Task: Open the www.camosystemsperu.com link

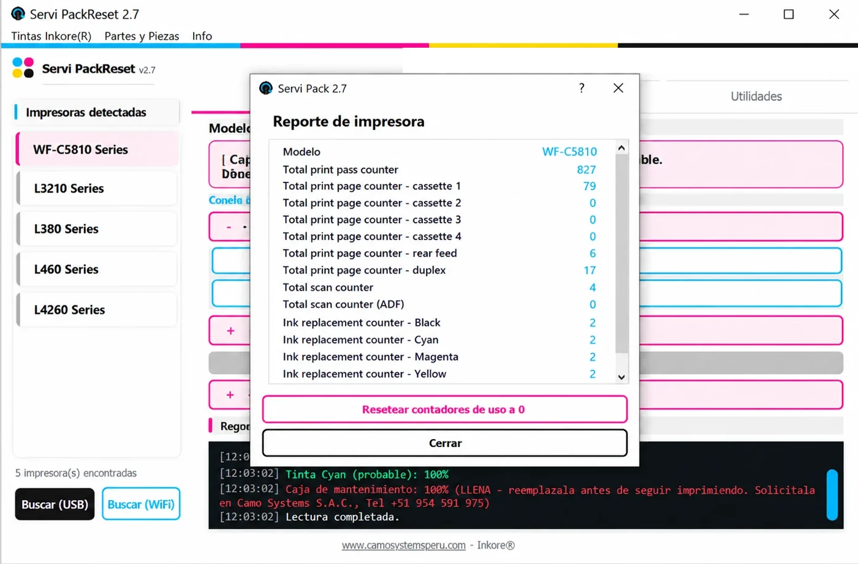Action: pos(404,545)
